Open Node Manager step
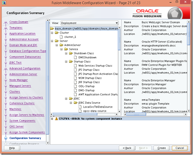 point(18,80)
